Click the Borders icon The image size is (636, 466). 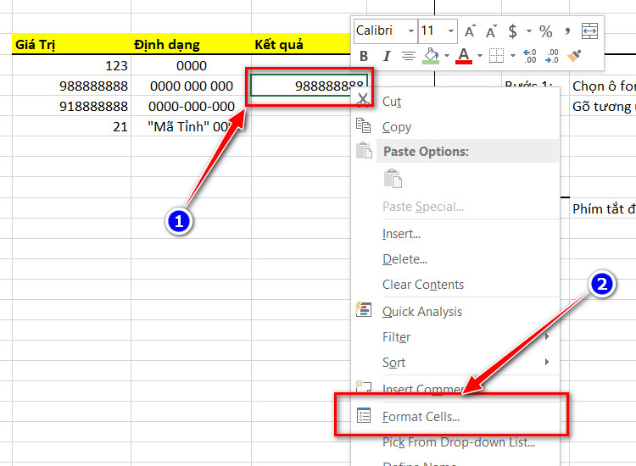point(496,56)
